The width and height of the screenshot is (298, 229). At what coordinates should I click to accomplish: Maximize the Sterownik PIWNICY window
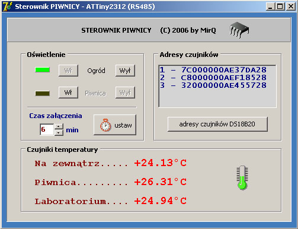click(x=280, y=7)
